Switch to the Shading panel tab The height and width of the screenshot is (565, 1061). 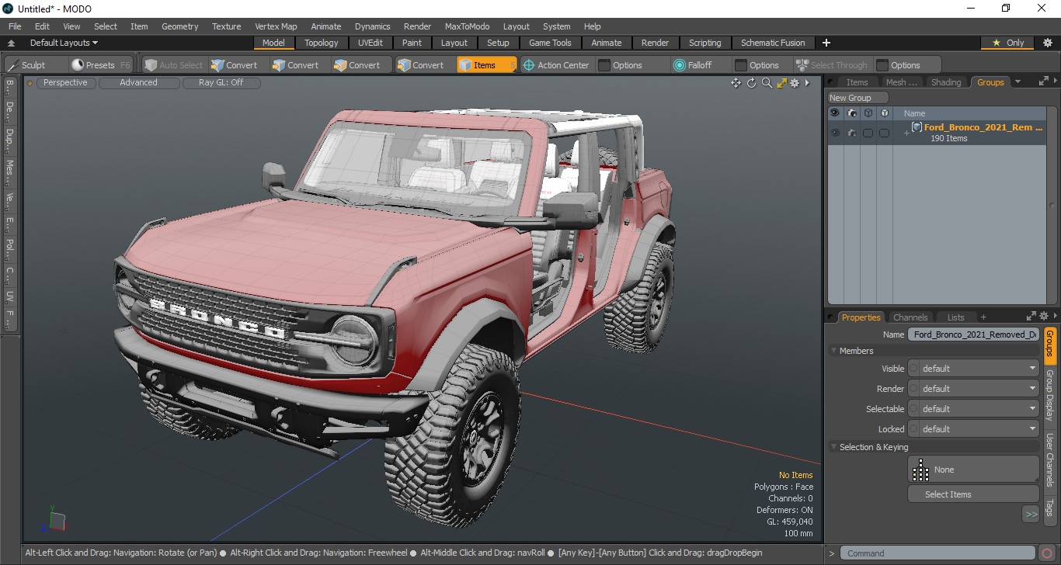[x=945, y=82]
